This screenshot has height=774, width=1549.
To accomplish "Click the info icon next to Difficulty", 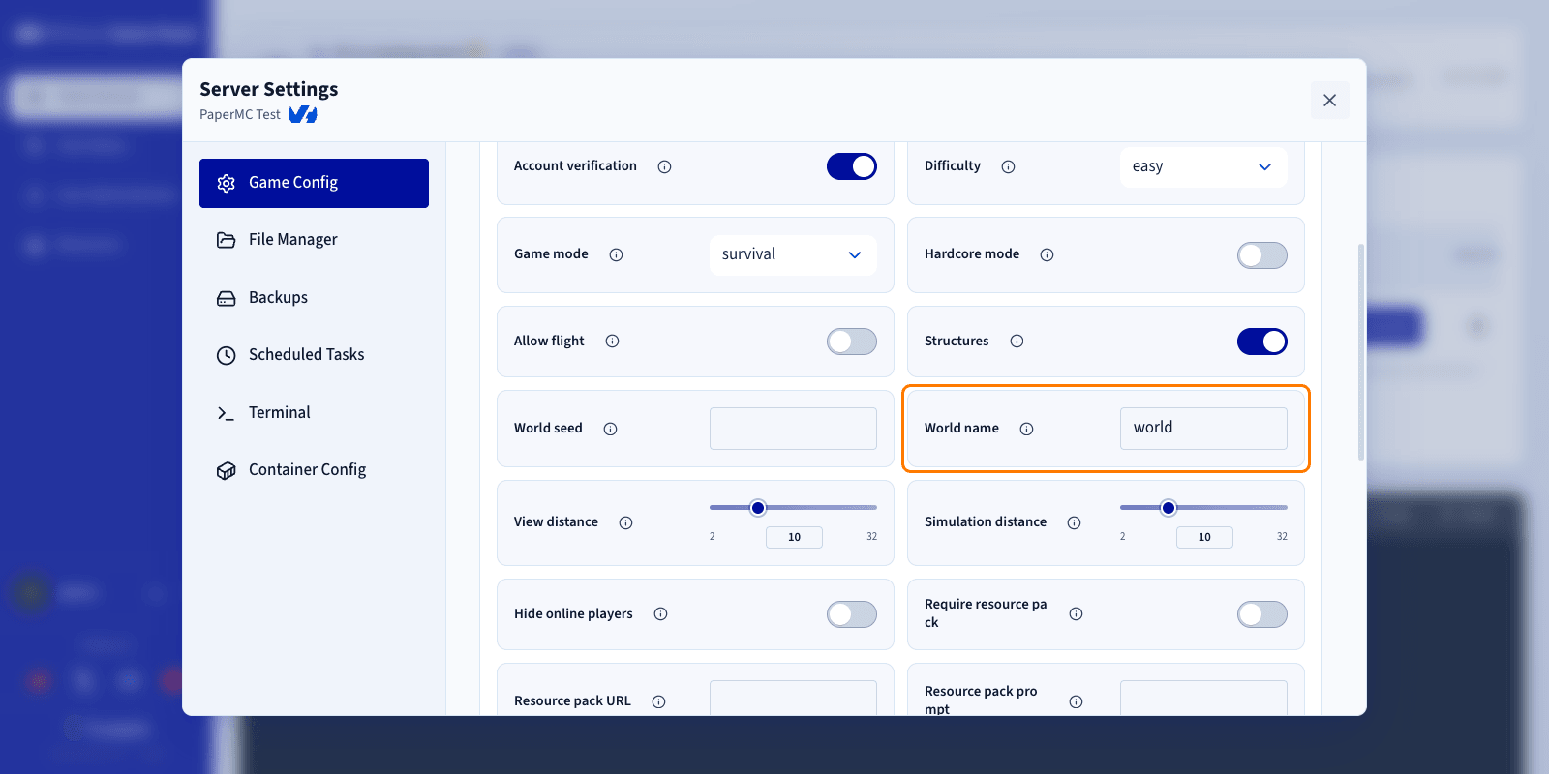I will [1008, 166].
